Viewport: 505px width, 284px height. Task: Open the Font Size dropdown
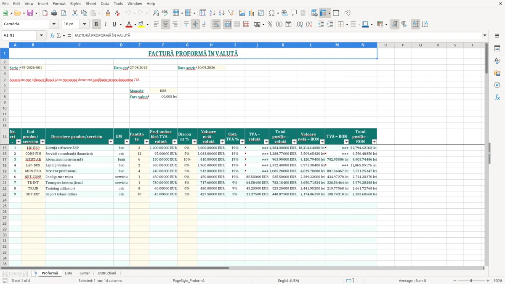[84, 24]
